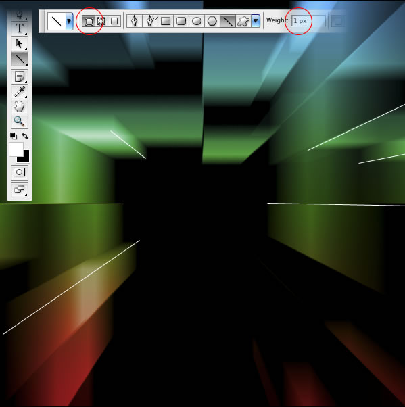Screen dimensions: 405x407
Task: Choose the Pen tool in options bar
Action: click(x=135, y=21)
